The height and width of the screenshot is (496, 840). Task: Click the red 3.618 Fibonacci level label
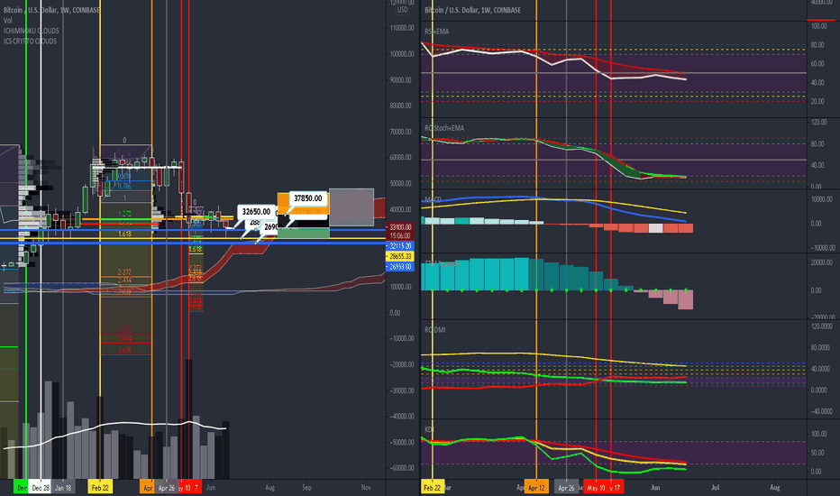124,350
